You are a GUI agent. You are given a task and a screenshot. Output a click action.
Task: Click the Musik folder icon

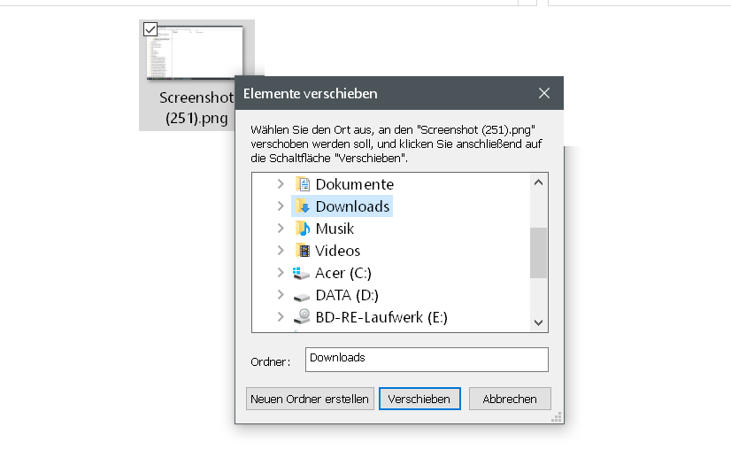303,229
